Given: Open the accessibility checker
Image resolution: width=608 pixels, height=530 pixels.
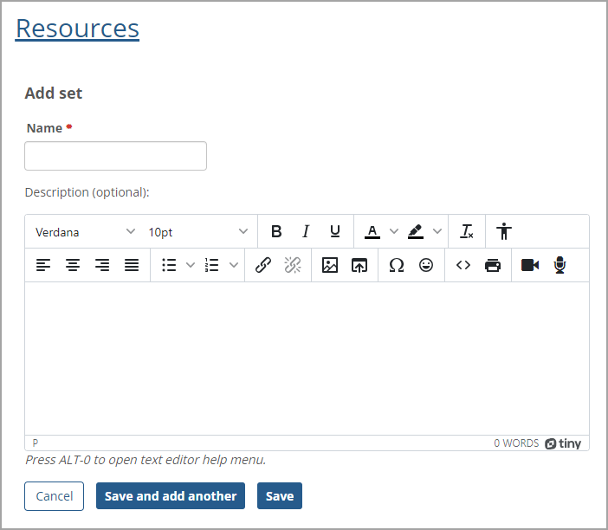Looking at the screenshot, I should pyautogui.click(x=505, y=232).
